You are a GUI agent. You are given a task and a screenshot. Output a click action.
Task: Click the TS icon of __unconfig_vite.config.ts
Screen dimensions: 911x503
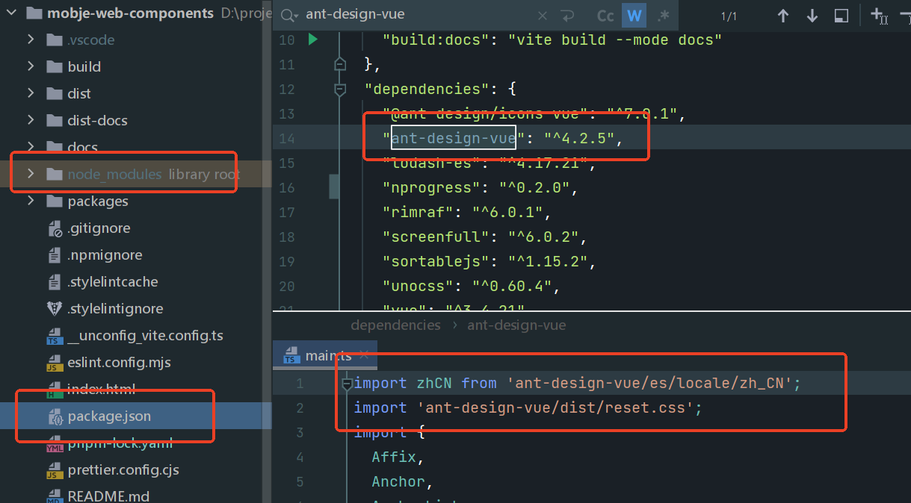pos(54,336)
